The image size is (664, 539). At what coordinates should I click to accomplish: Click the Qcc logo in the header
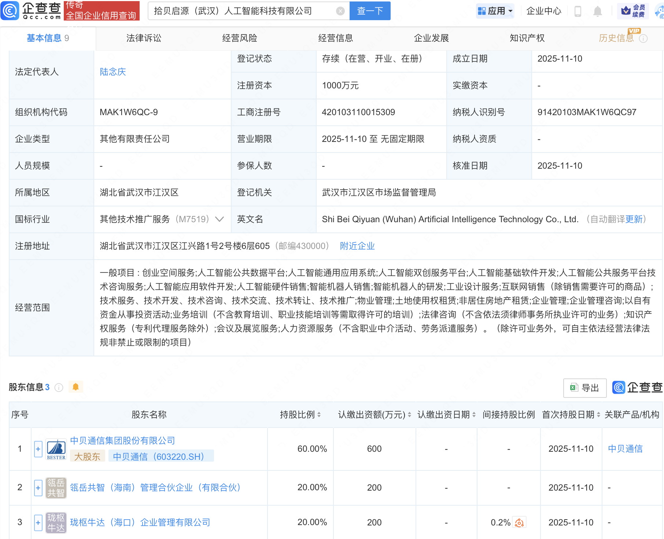32,11
